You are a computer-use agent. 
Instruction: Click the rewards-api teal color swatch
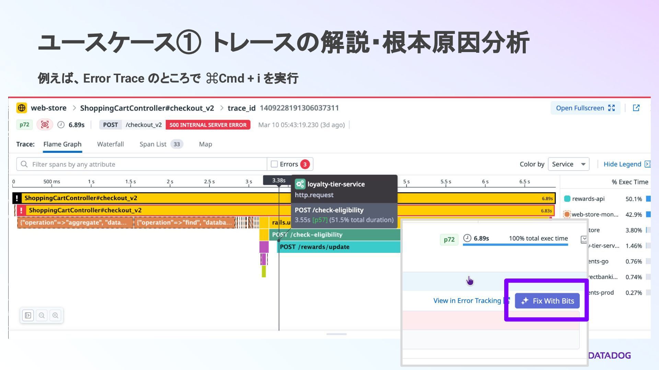point(567,199)
